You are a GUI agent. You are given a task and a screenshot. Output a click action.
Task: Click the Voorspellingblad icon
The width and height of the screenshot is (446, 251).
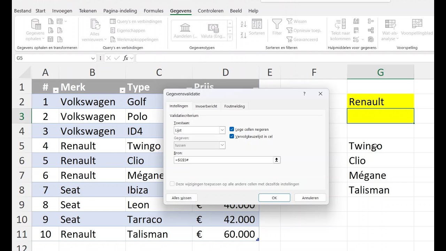[x=417, y=24]
